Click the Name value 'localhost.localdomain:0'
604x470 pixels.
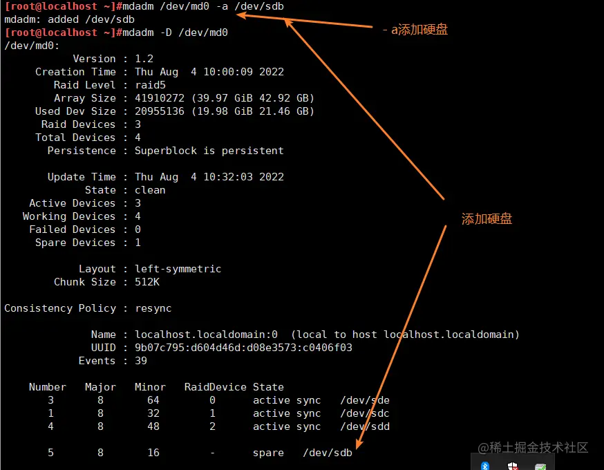pyautogui.click(x=206, y=335)
